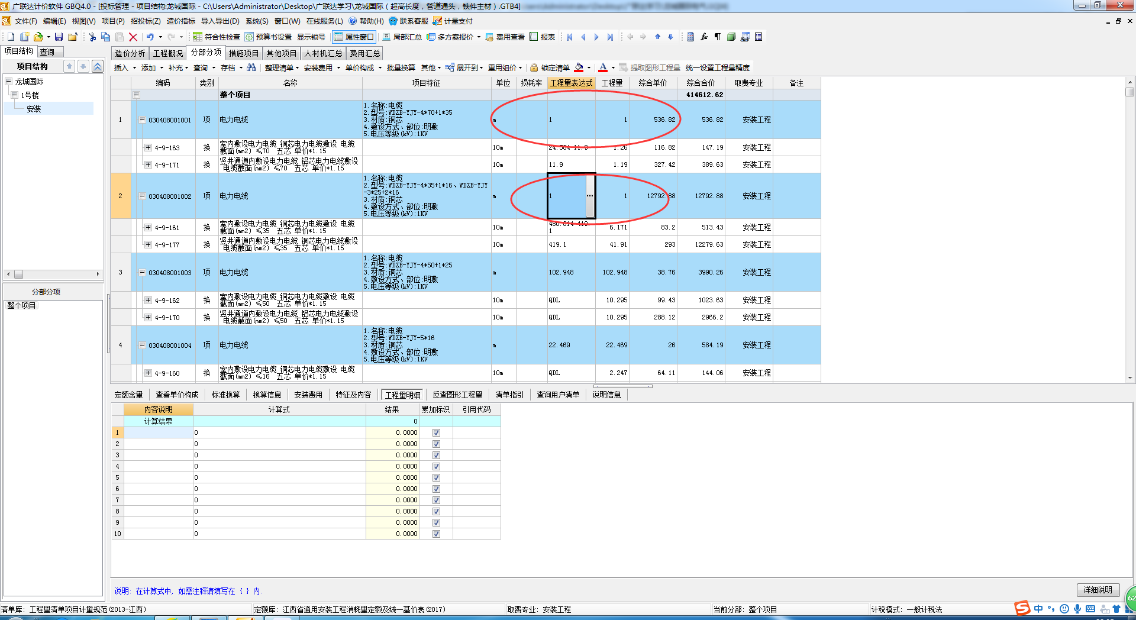This screenshot has width=1136, height=620.
Task: Open the 符合性检查 compliance check tool
Action: [x=217, y=37]
